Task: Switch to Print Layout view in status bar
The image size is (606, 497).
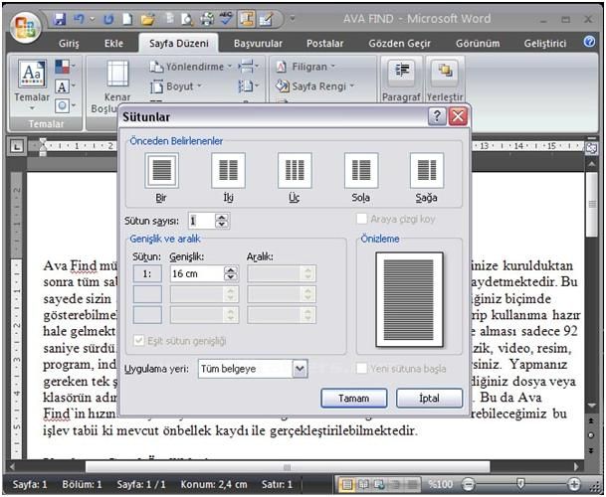Action: (x=346, y=483)
